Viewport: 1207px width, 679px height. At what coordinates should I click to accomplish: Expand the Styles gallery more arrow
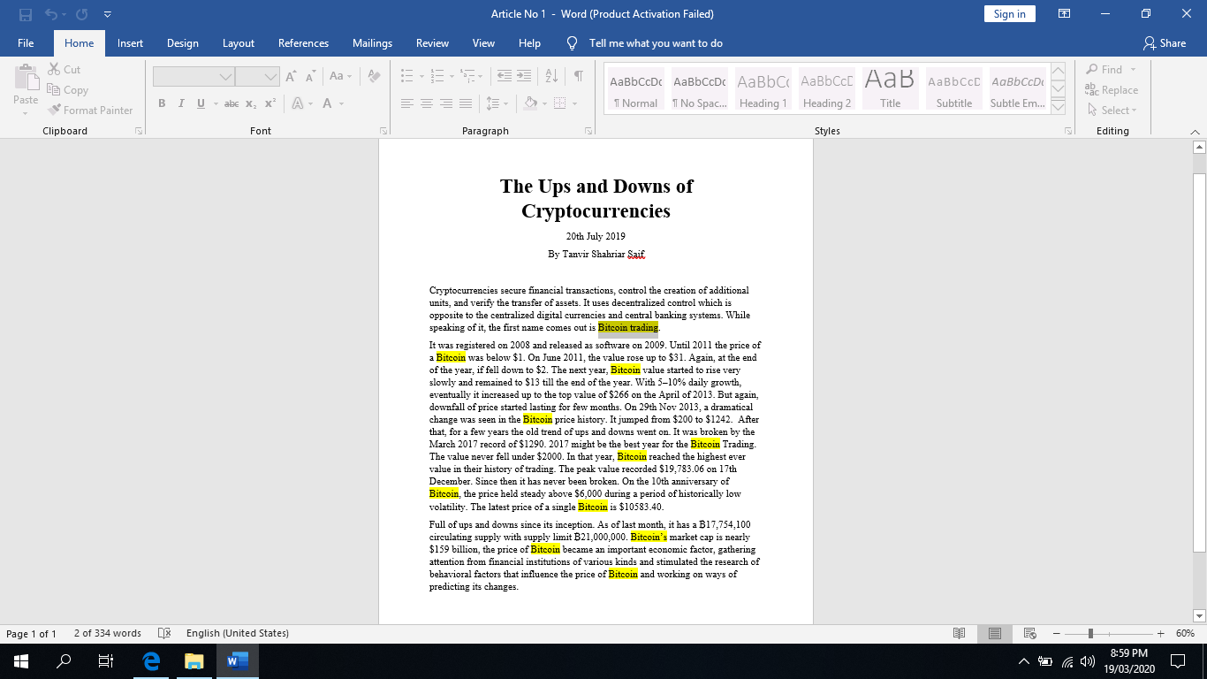point(1058,108)
